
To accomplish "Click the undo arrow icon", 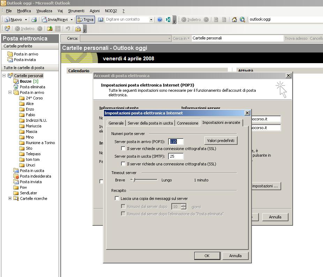I will point(68,29).
